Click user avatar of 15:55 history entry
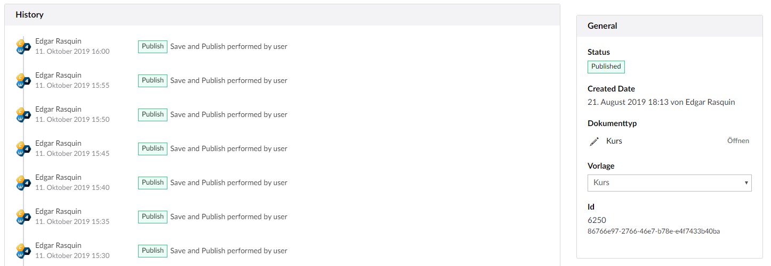This screenshot has width=771, height=266. 23,80
